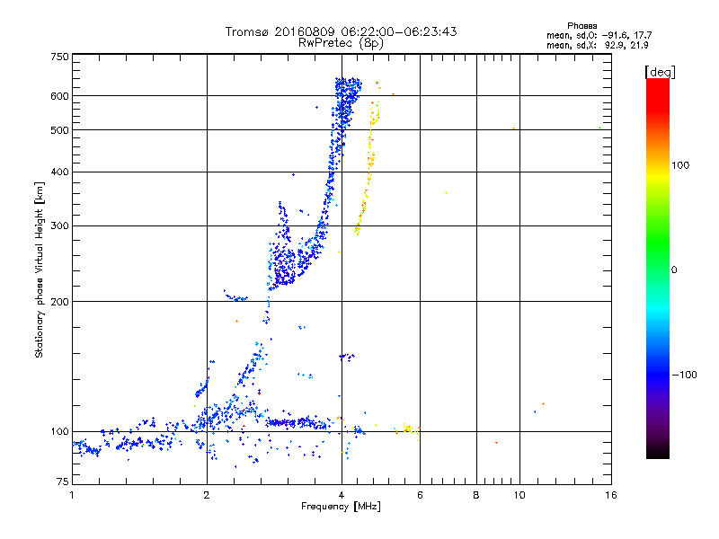Click the y-axis tick label '500'
719x539 pixels.
[59, 130]
